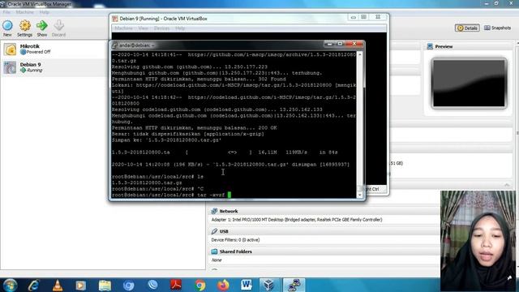
Task: Open VLC media player from taskbar
Action: pos(58,286)
